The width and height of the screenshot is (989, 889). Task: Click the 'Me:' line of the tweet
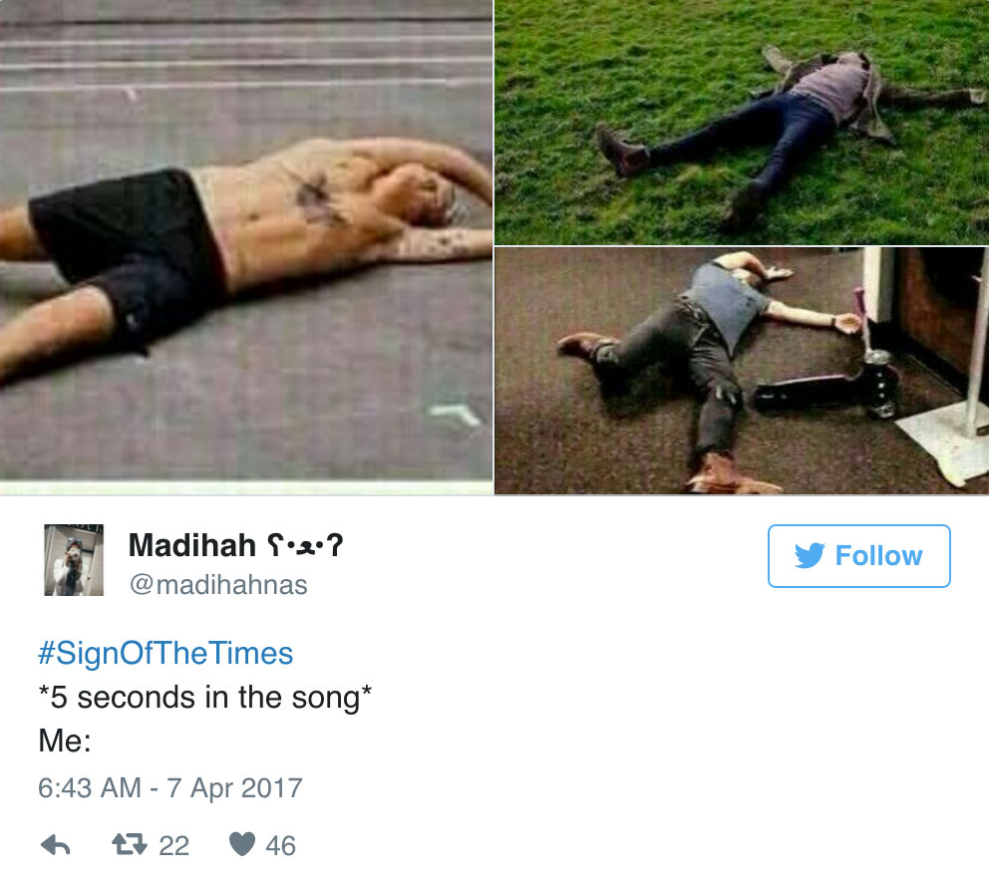pyautogui.click(x=65, y=741)
